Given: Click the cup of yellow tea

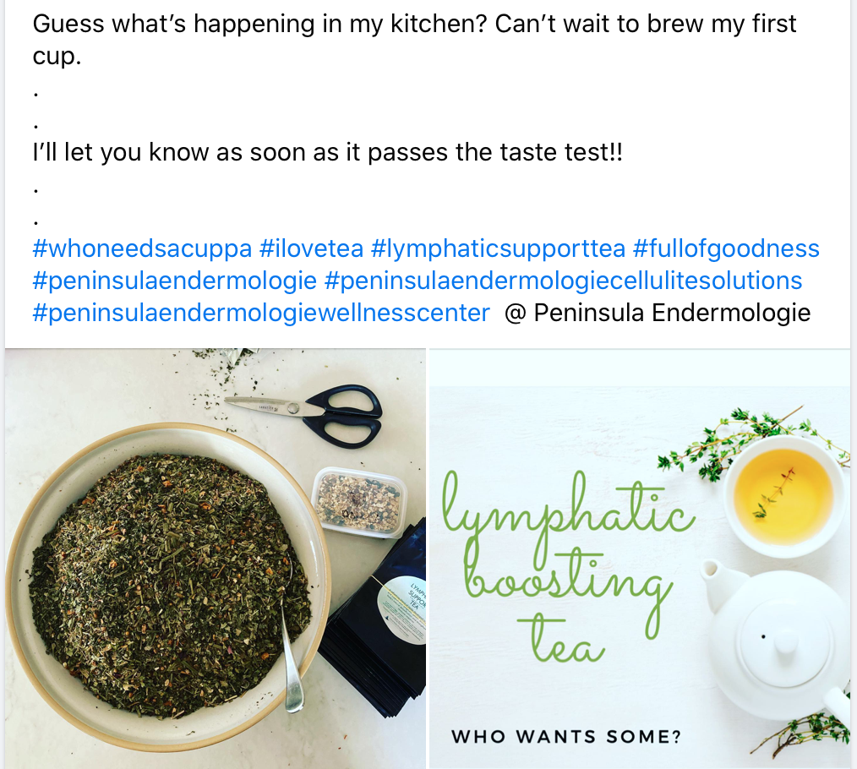Looking at the screenshot, I should 782,495.
